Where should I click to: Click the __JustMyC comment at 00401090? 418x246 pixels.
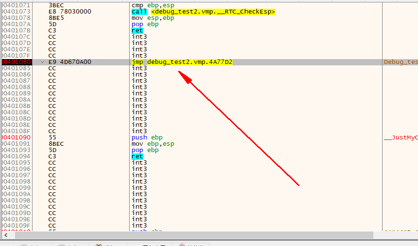click(x=401, y=138)
